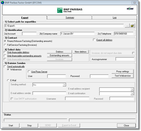141x131 pixels.
Task: Open the Log tab
Action: tap(114, 17)
